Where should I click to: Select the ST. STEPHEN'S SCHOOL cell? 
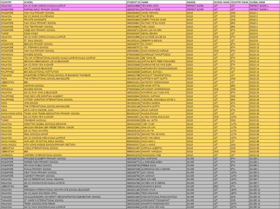click(75, 47)
